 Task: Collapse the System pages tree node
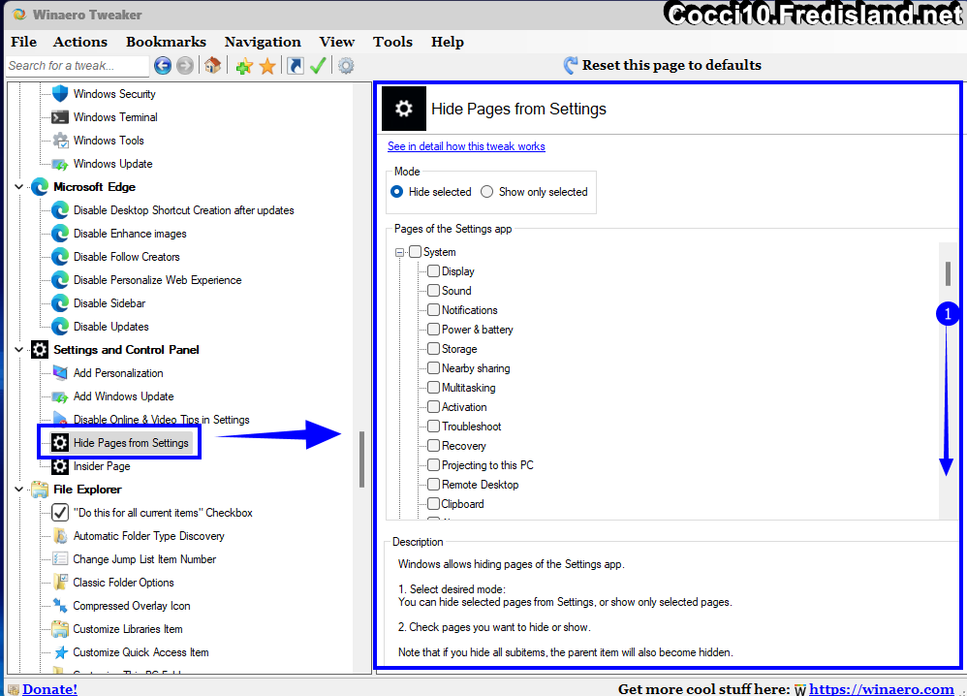point(399,252)
